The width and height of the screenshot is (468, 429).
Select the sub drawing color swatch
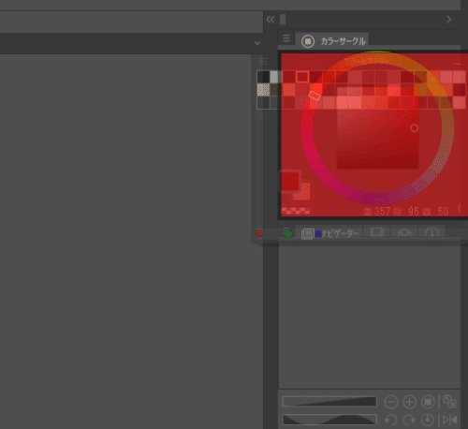[305, 194]
